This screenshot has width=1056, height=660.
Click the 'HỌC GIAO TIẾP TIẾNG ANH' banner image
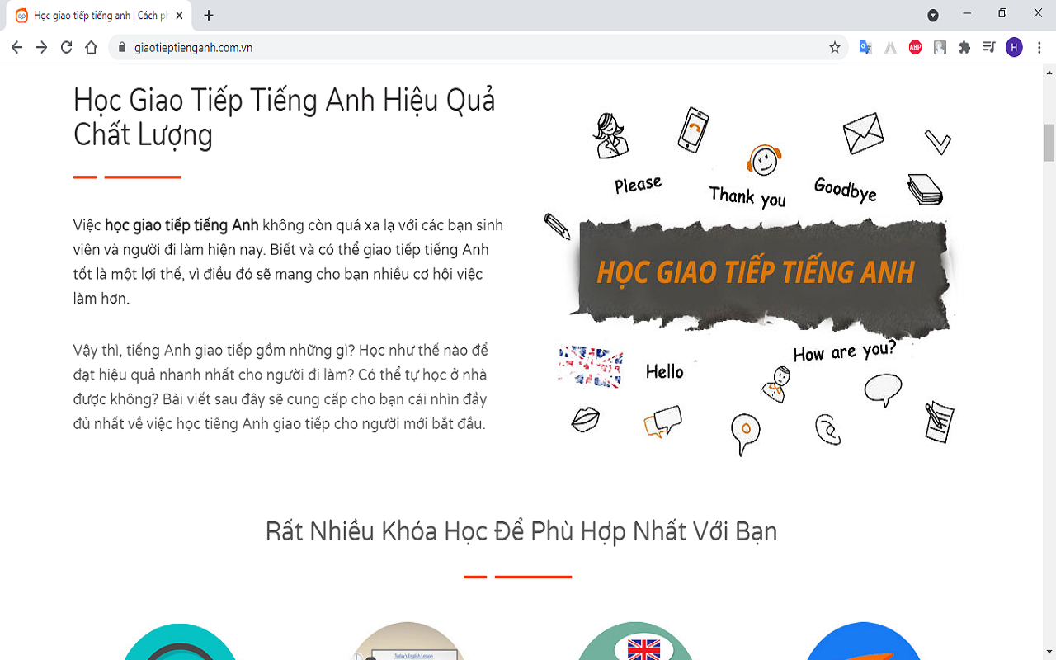click(x=750, y=282)
